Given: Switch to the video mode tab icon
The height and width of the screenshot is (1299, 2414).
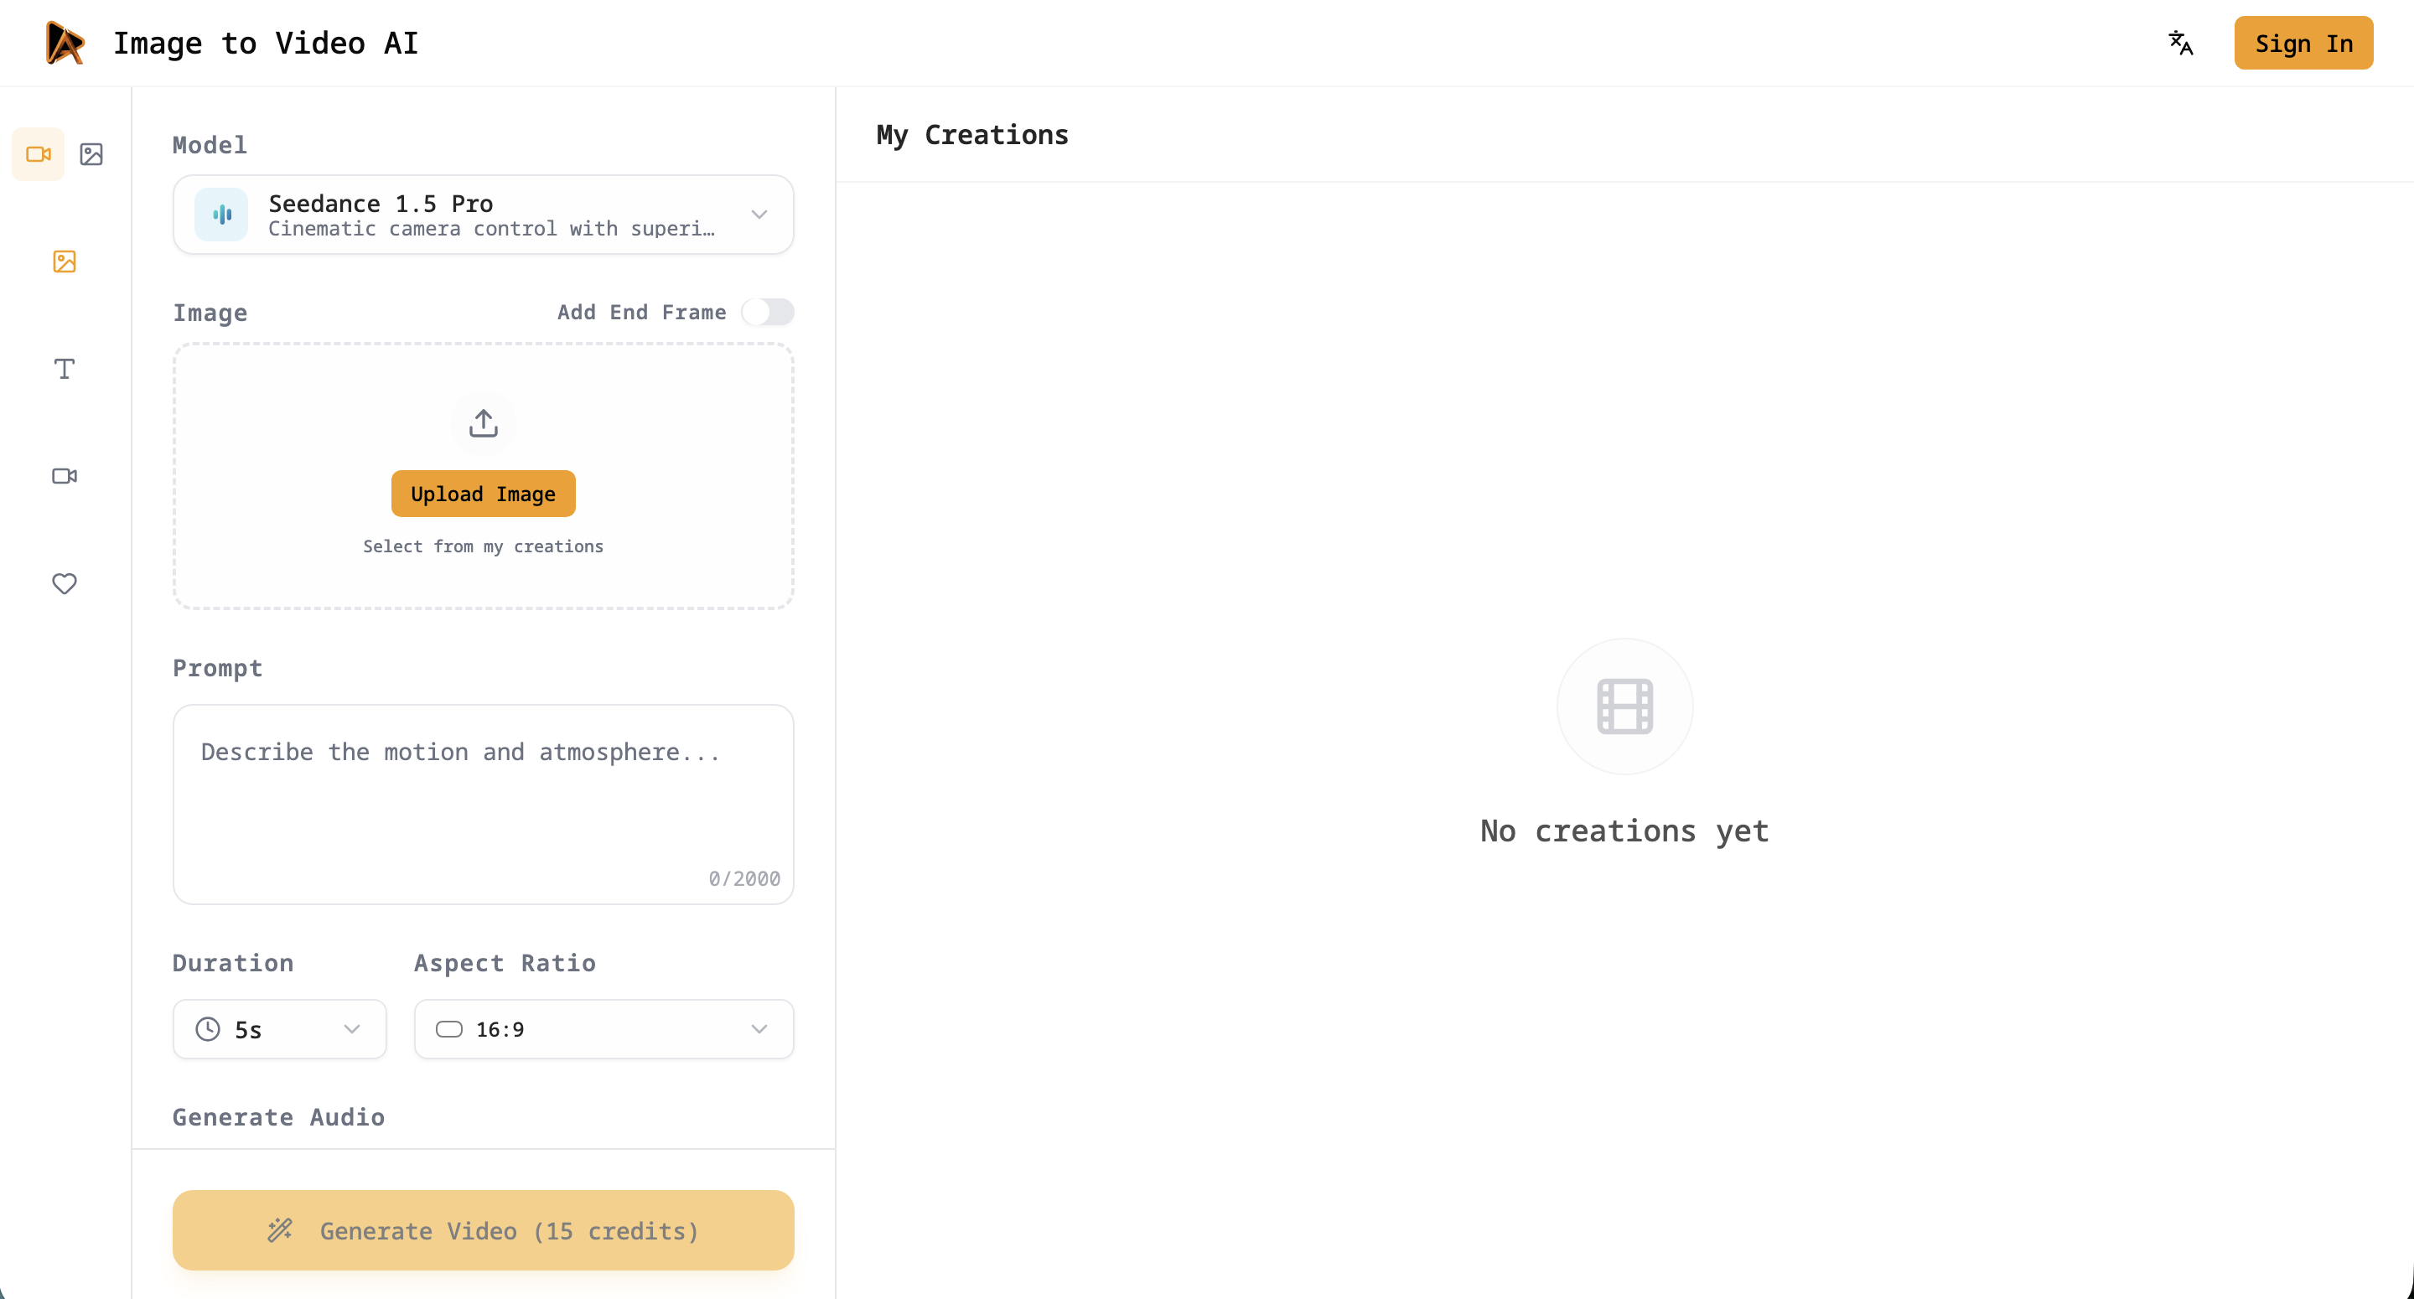Looking at the screenshot, I should click(x=39, y=153).
